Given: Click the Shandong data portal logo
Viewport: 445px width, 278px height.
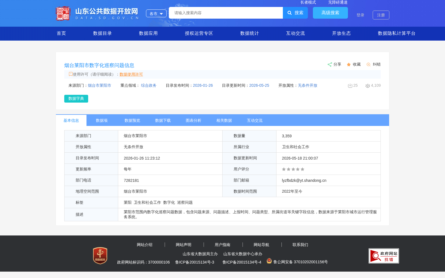Looking at the screenshot, I should point(97,13).
